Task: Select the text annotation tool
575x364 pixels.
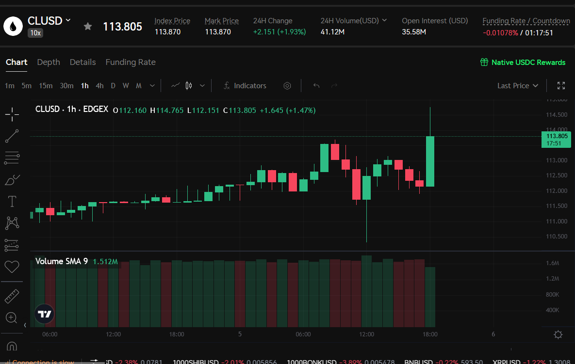Action: [x=12, y=202]
